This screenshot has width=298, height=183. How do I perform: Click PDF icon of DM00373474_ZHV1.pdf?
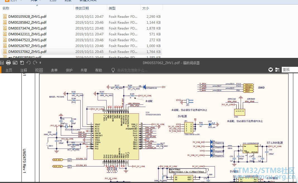[x=5, y=28]
